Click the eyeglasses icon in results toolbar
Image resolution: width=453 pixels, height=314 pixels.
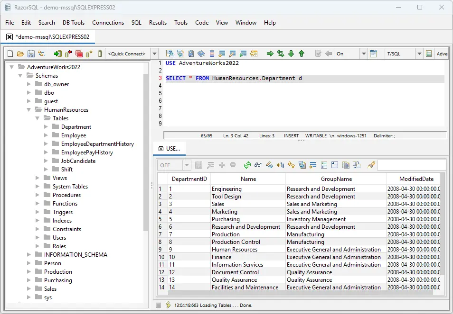[x=258, y=165]
